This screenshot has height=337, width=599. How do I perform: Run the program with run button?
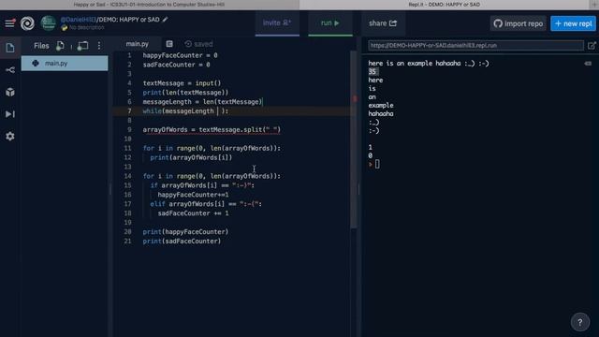point(330,23)
